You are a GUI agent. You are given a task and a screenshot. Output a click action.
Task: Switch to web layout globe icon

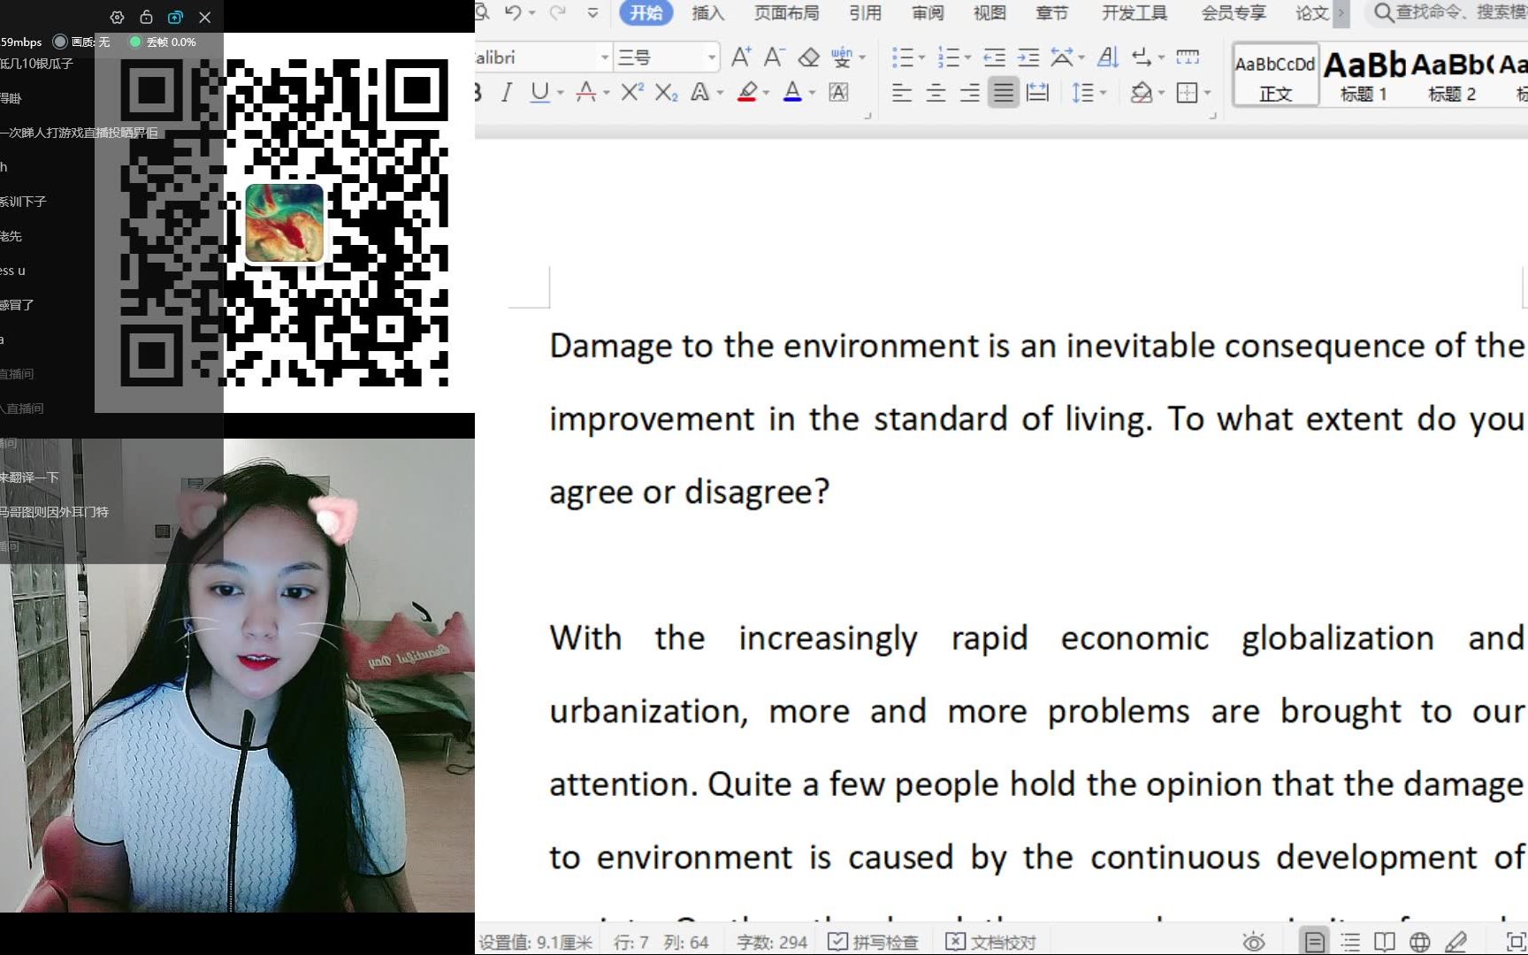[x=1420, y=942]
